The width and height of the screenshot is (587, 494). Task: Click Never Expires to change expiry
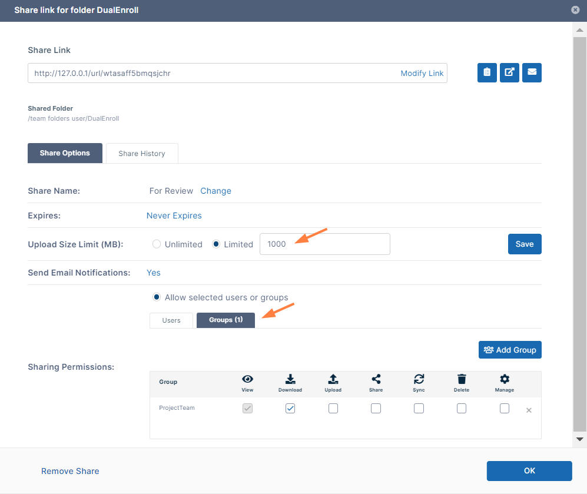point(174,215)
